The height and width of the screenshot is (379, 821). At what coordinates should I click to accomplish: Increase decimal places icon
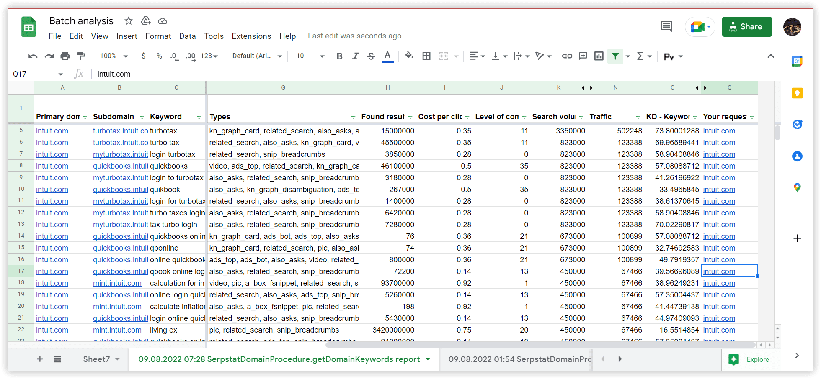click(191, 56)
